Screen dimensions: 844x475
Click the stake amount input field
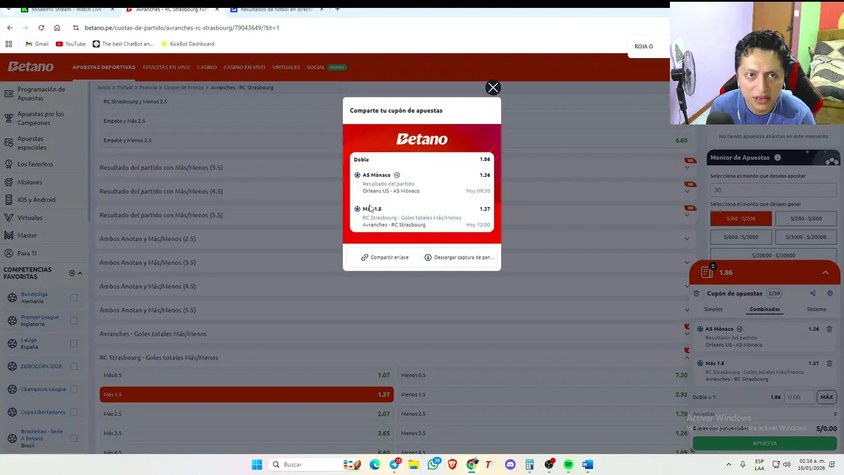[x=800, y=397]
